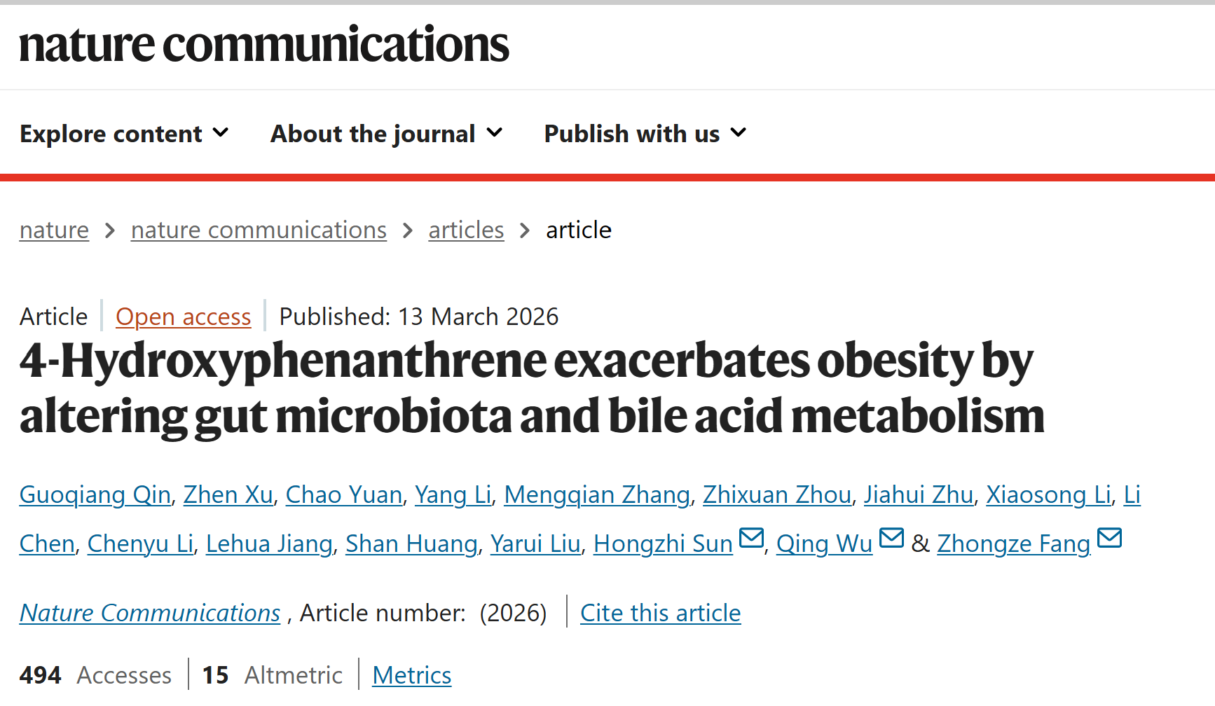
Task: Click the article title heading
Action: tap(531, 388)
